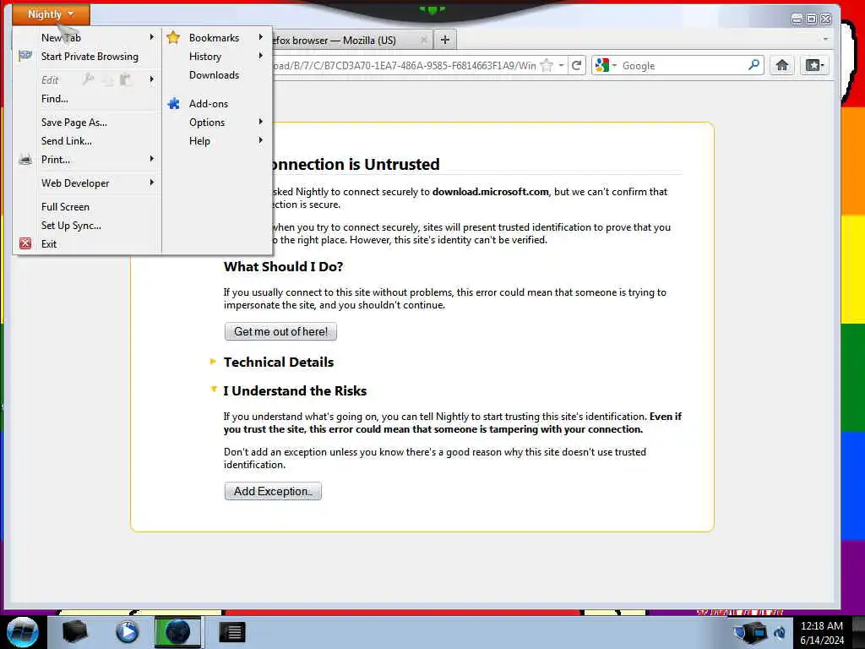Image resolution: width=865 pixels, height=649 pixels.
Task: Maximize the Nightly browser window
Action: [x=812, y=19]
